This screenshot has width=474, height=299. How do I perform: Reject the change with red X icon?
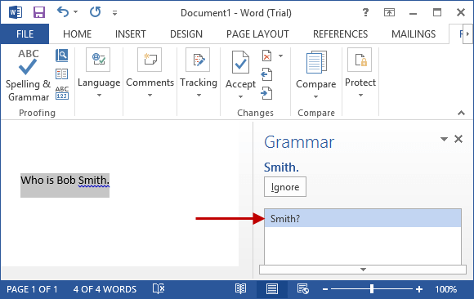267,56
